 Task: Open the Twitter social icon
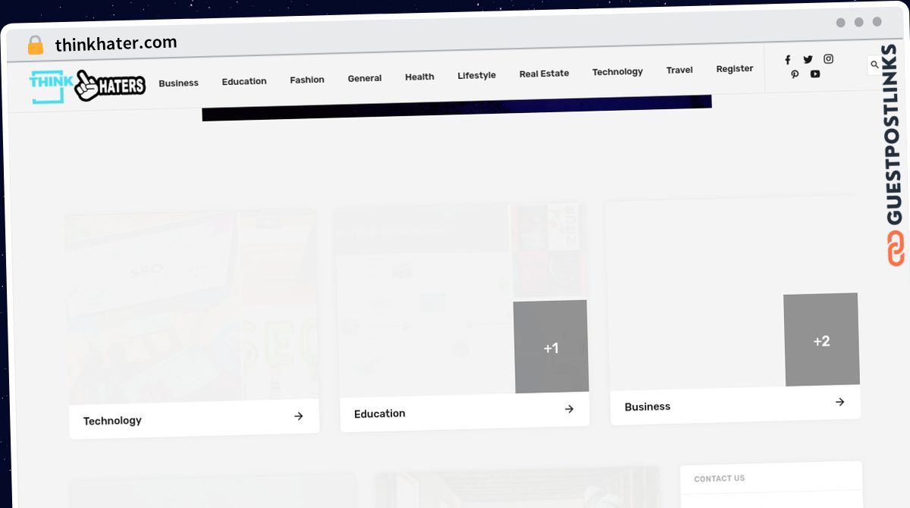[x=808, y=59]
